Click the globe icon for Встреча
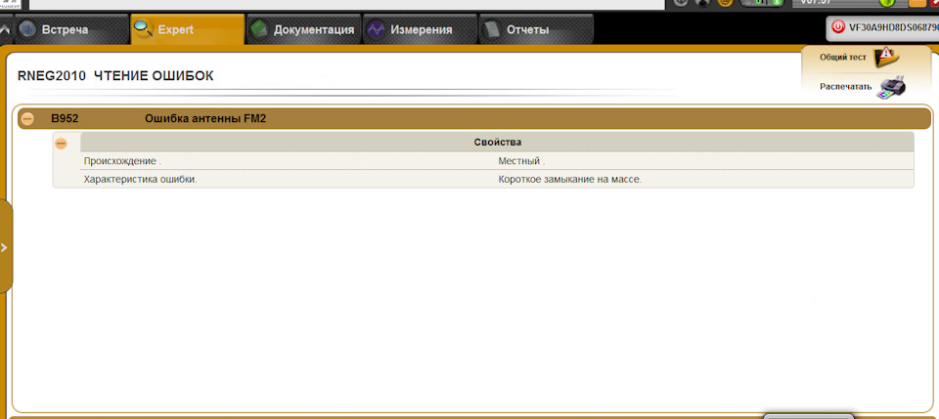The width and height of the screenshot is (939, 419). click(x=27, y=29)
